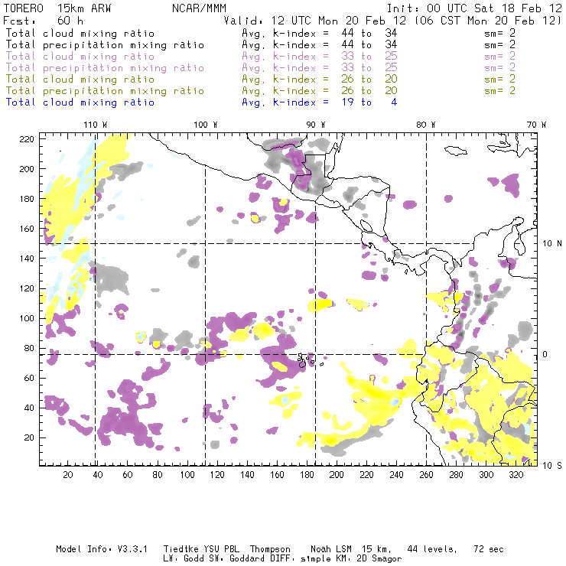566x566 pixels.
Task: Click the x-axis tick label "300"
Action: tap(486, 475)
